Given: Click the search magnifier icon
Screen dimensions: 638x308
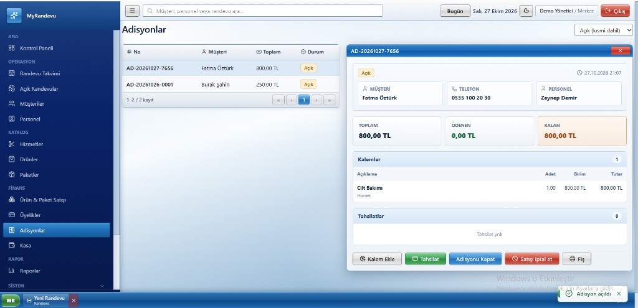Looking at the screenshot, I should pyautogui.click(x=150, y=11).
